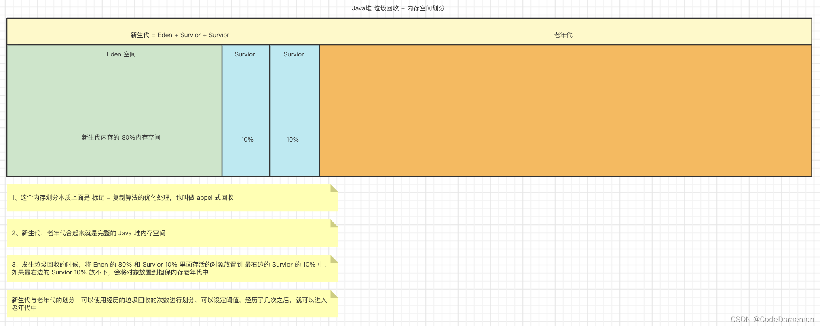Click note 2 about 完整的 Java 堆内存空间

coord(173,233)
